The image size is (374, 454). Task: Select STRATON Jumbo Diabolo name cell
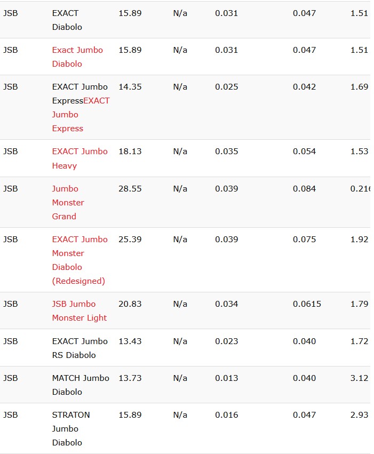(71, 428)
